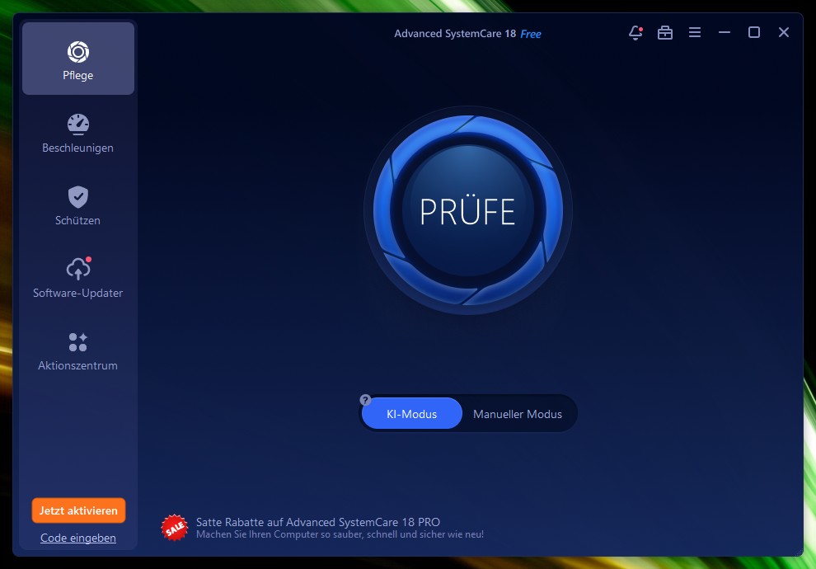Open the Pflege section in sidebar
This screenshot has width=816, height=569.
click(x=78, y=59)
